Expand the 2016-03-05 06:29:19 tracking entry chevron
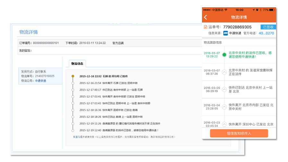The height and width of the screenshot is (162, 288). [224, 89]
